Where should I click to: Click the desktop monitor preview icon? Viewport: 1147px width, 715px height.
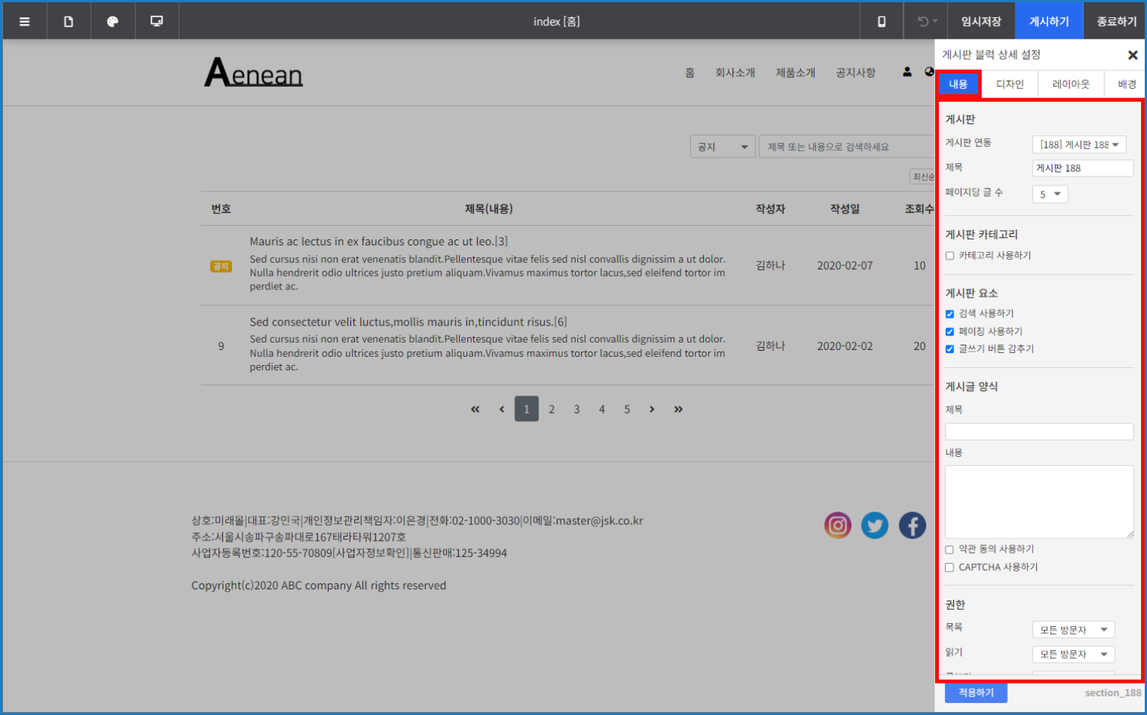(x=156, y=21)
